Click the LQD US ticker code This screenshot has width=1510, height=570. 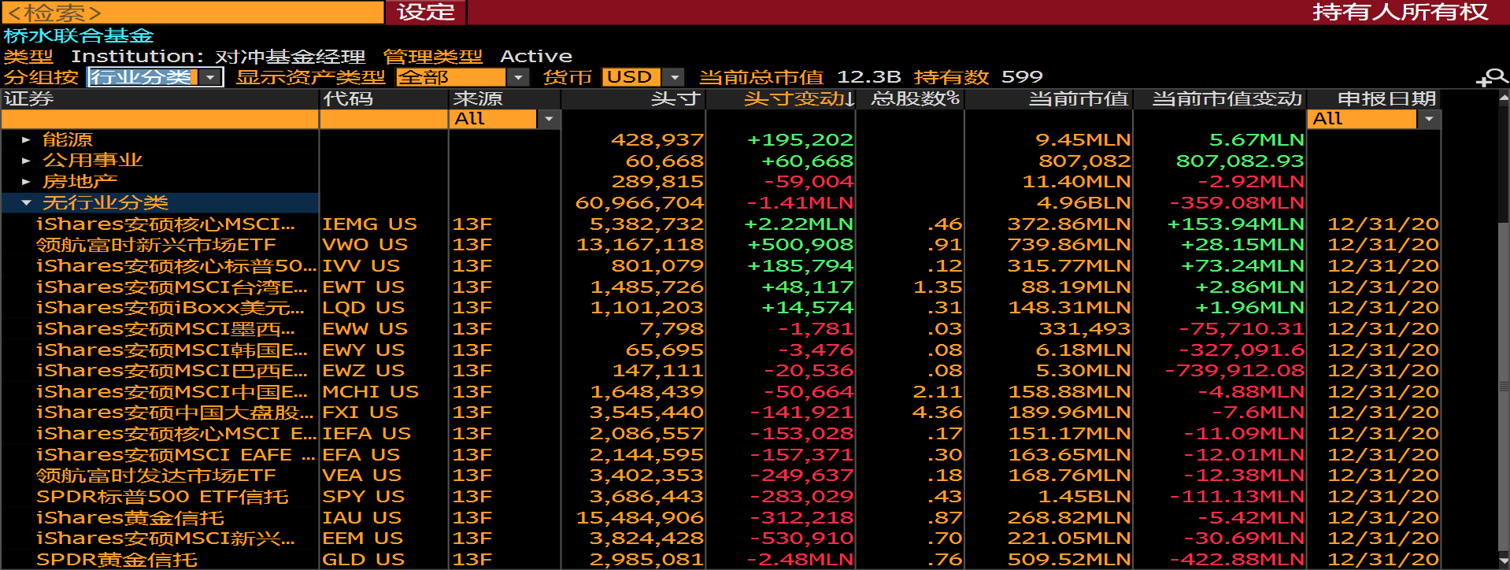364,308
